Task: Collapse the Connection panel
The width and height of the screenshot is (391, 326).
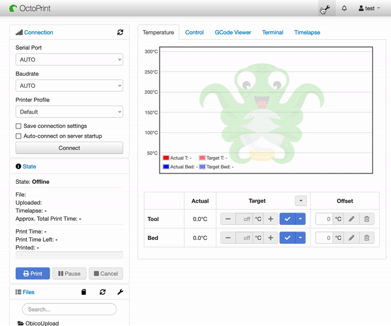Action: (38, 33)
